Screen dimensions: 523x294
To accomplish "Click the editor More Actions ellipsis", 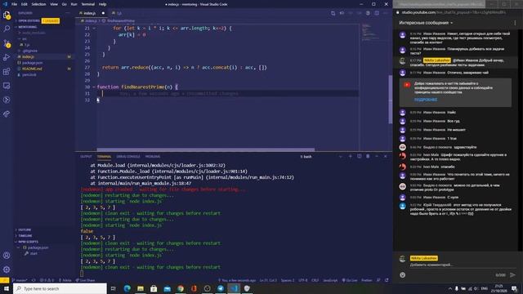I will (386, 13).
